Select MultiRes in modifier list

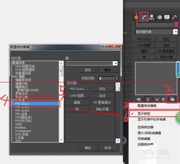coord(21,128)
